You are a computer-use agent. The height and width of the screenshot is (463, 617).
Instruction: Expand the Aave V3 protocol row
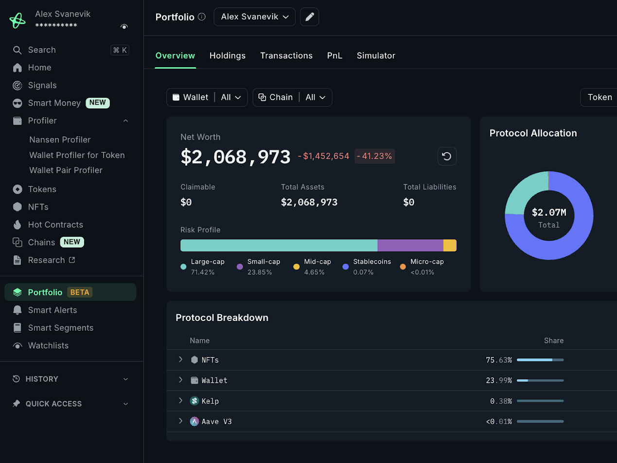coord(180,421)
